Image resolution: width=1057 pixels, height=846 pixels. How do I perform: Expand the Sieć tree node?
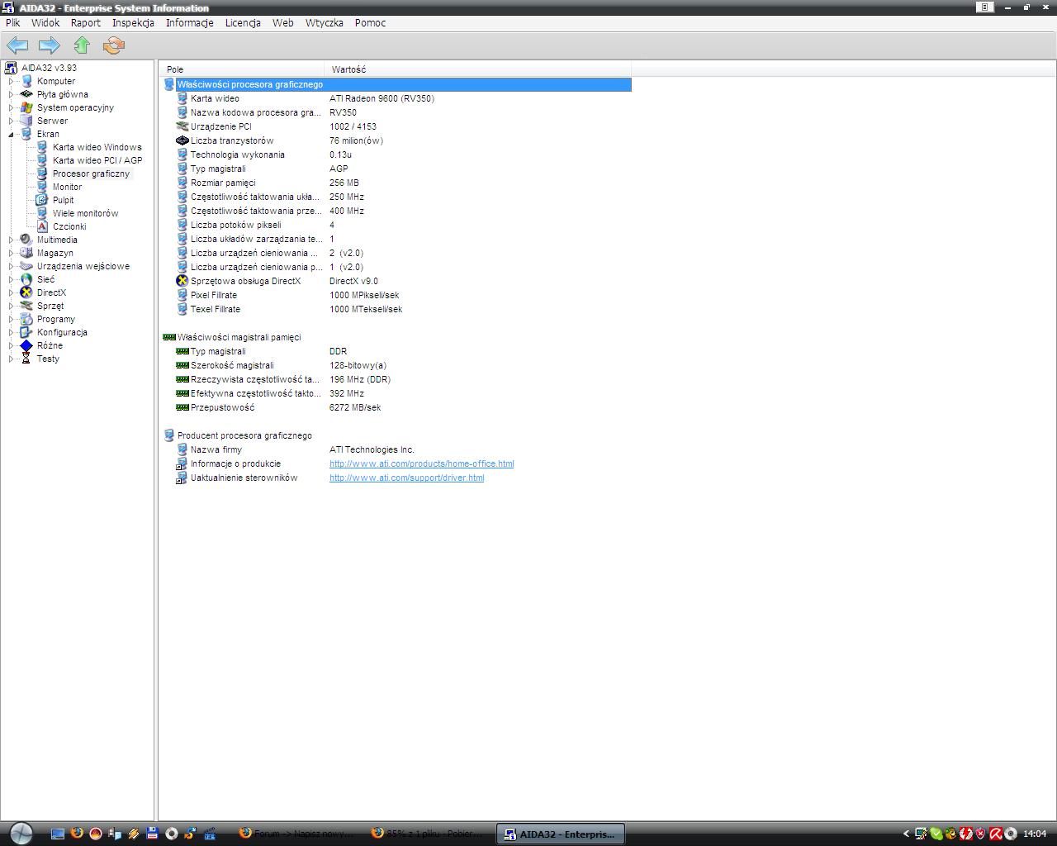pyautogui.click(x=11, y=279)
